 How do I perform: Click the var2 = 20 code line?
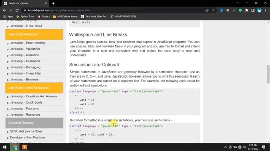click(87, 104)
